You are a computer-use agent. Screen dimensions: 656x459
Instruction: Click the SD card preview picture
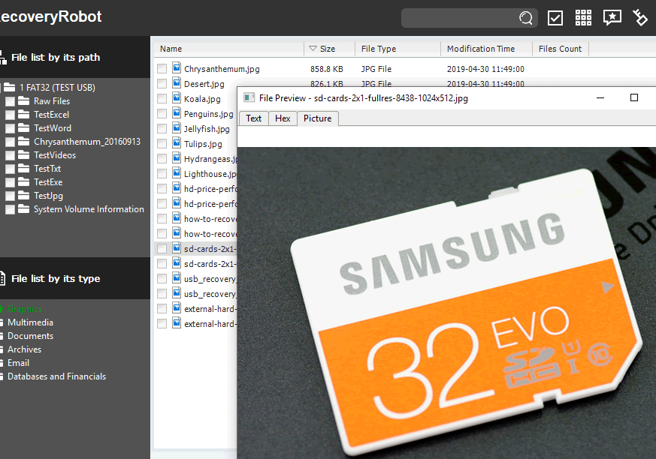446,303
